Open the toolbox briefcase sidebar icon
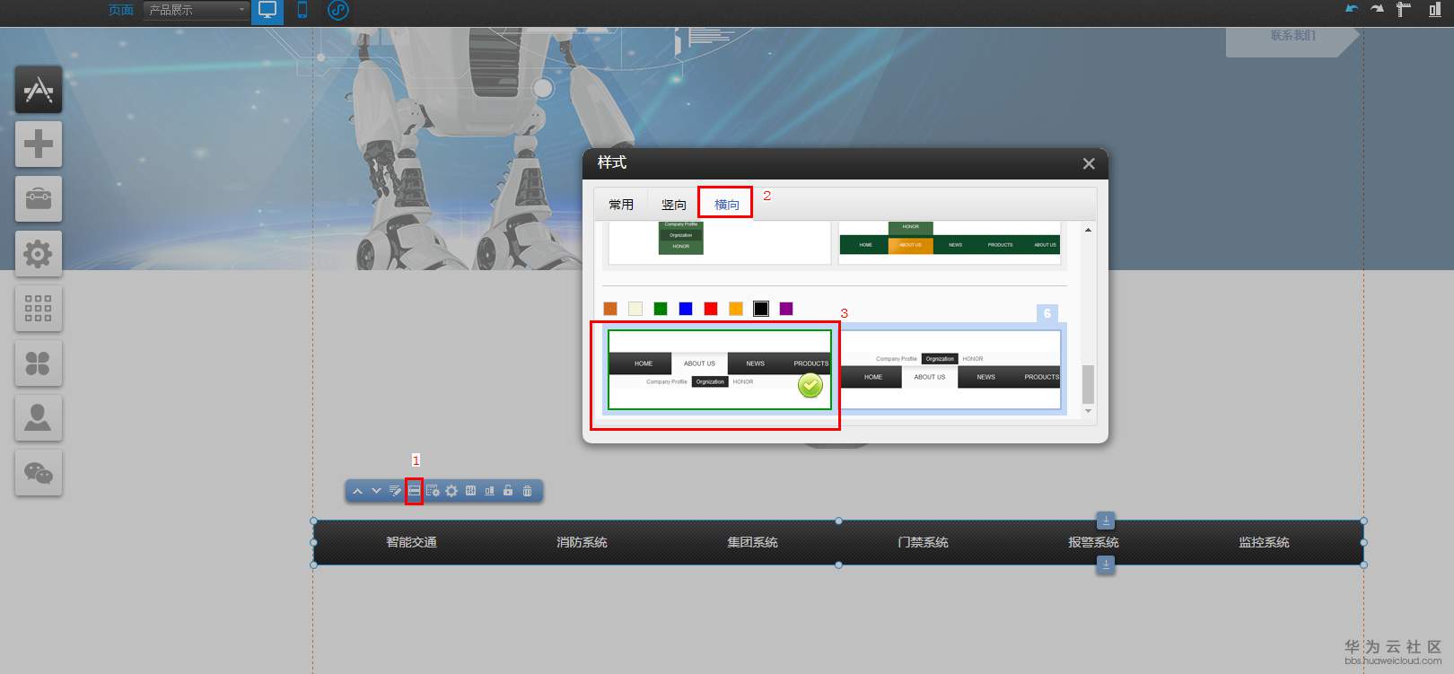1454x674 pixels. tap(39, 199)
